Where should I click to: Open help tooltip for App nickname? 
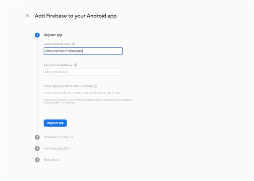click(75, 65)
